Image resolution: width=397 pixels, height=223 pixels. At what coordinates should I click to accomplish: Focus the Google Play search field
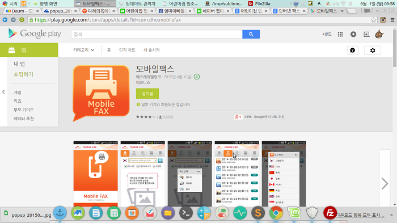[157, 35]
